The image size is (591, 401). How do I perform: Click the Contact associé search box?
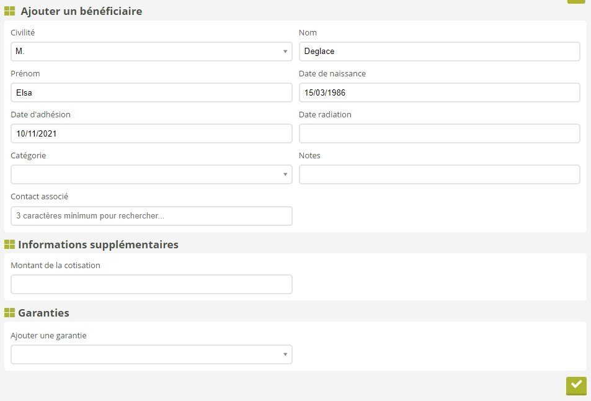tap(151, 216)
